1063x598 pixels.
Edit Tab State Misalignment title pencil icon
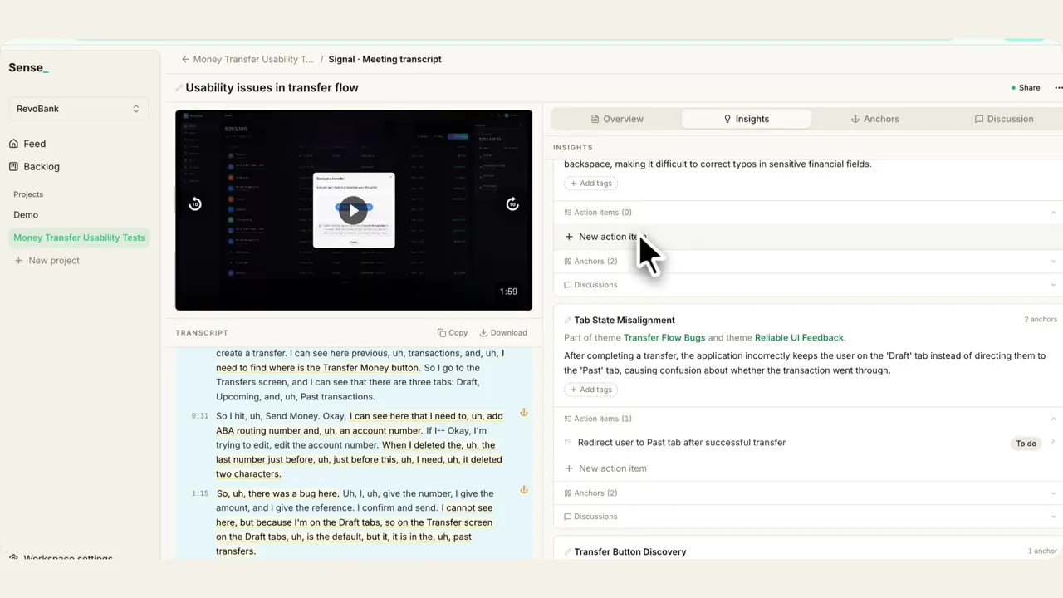[568, 321]
